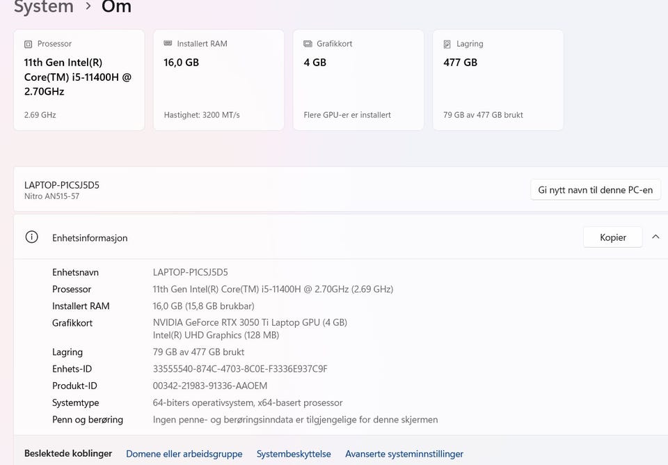Viewport: 668px width, 465px height.
Task: Go back to System breadcrumb
Action: 43,6
